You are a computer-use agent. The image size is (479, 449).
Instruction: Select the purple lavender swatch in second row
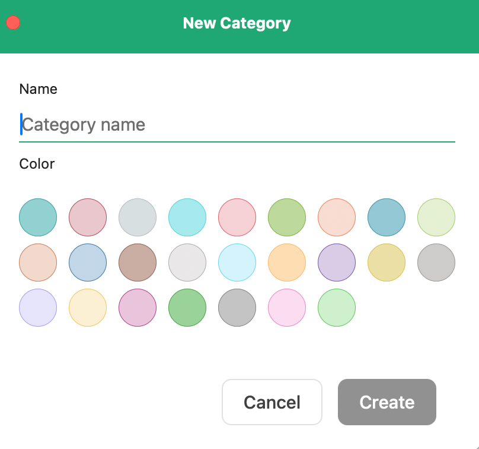pos(337,263)
